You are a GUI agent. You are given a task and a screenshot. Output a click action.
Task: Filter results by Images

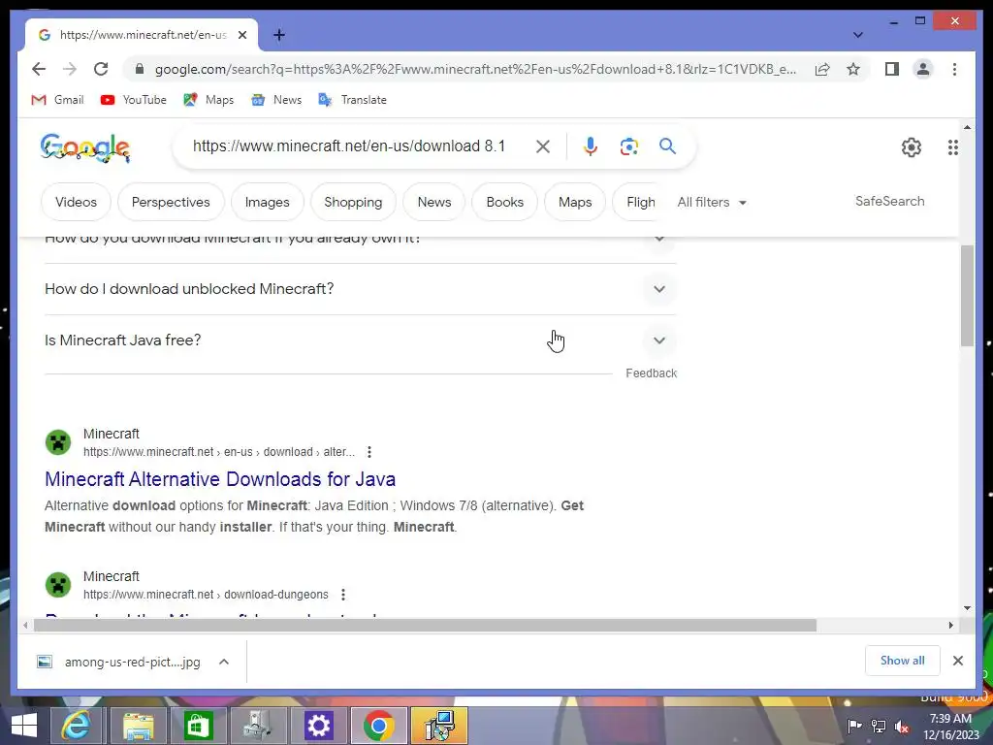pyautogui.click(x=268, y=202)
